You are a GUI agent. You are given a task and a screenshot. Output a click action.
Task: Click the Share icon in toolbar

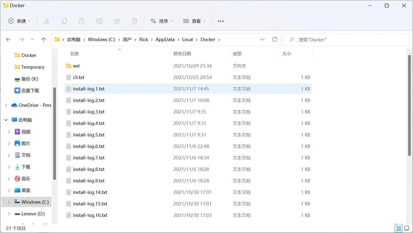(117, 21)
